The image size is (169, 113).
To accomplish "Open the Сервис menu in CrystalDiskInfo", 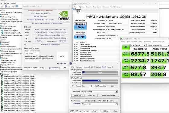I will [x=89, y=7].
